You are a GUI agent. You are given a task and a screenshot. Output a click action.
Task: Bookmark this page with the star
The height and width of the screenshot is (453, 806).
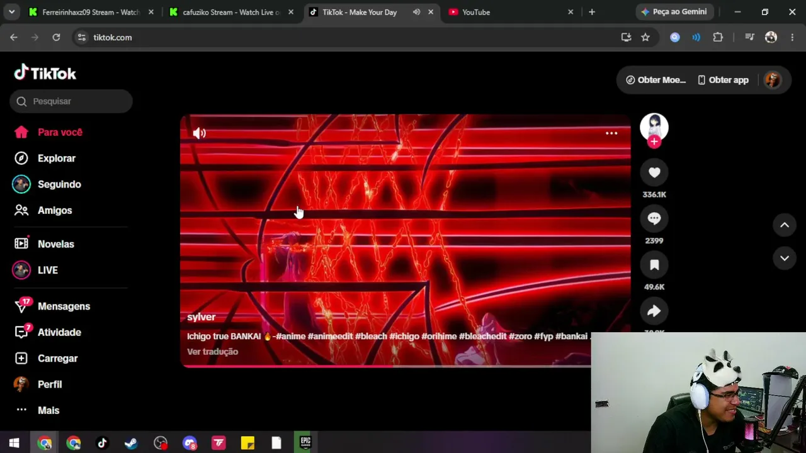coord(645,38)
